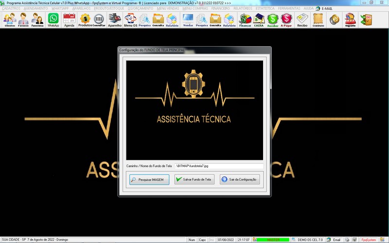Open the FERRAMENTAS menu

[289, 8]
